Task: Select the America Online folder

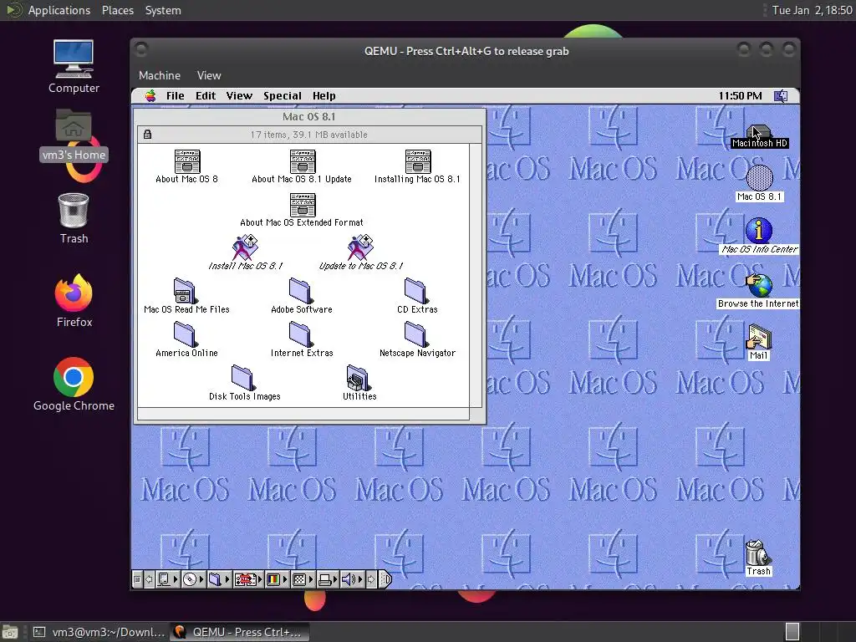Action: tap(186, 340)
